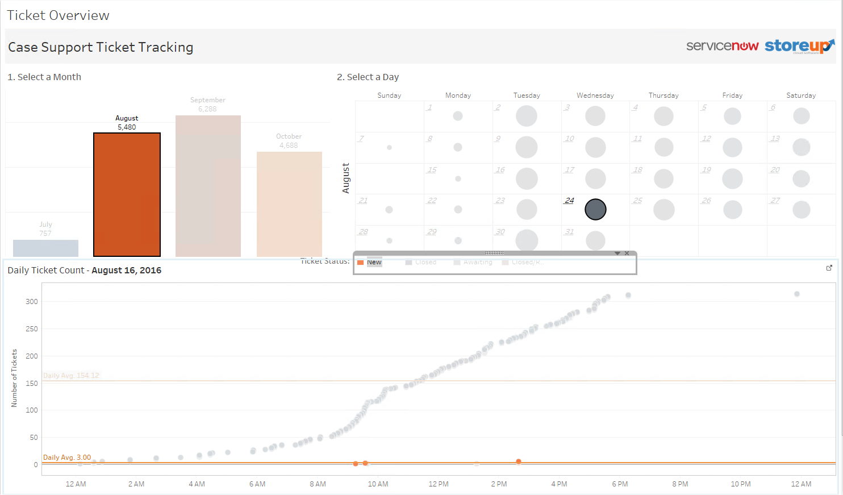
Task: Close the Ticket Status legend
Action: (627, 253)
